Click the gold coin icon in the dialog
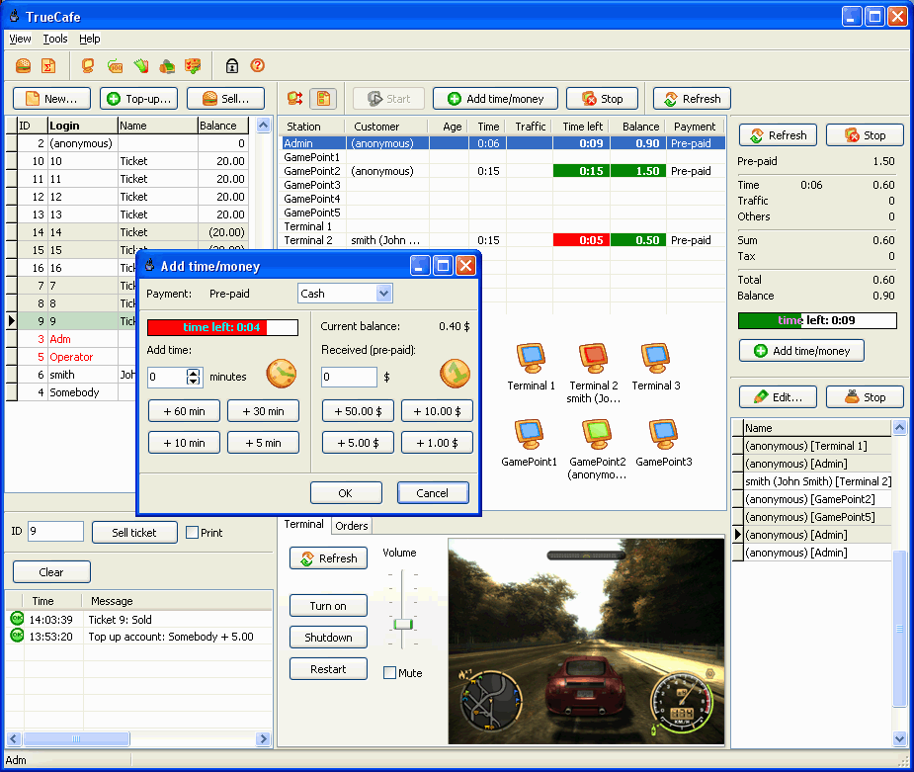914x772 pixels. tap(455, 374)
